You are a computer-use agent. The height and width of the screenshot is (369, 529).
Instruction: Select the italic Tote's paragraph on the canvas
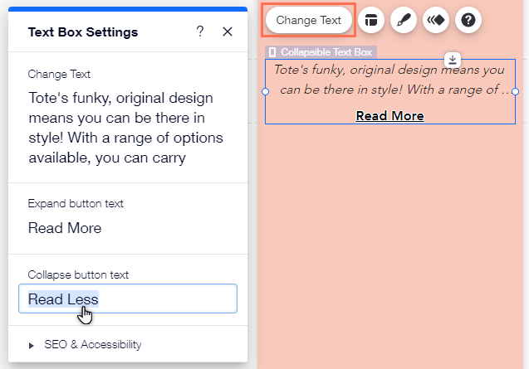(389, 80)
